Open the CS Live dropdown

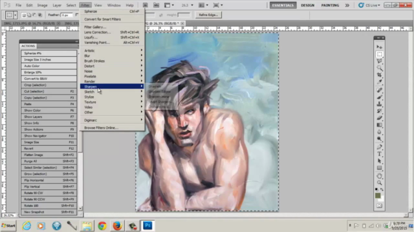pyautogui.click(x=369, y=5)
